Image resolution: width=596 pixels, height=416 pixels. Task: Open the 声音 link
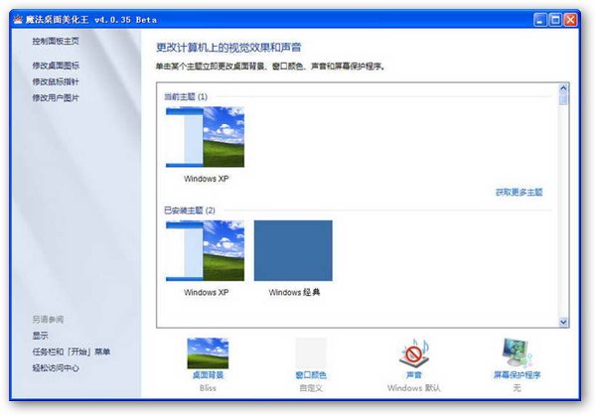(x=414, y=375)
